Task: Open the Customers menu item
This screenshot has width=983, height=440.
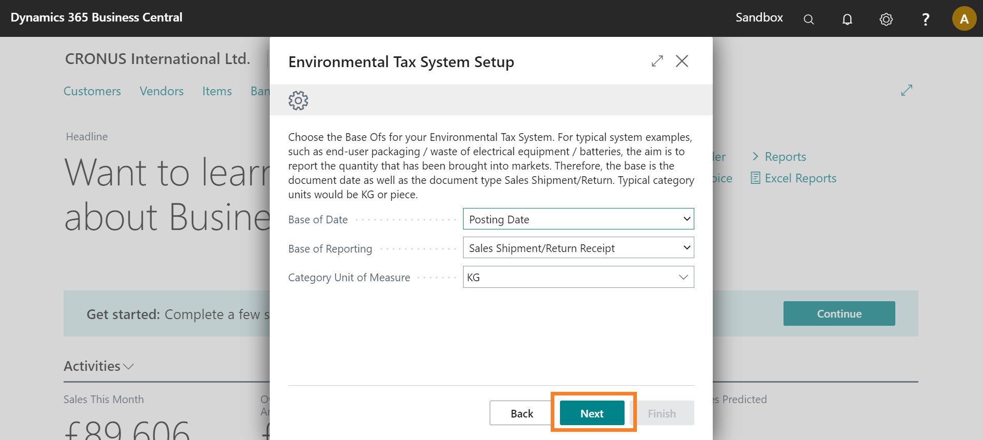Action: 92,91
